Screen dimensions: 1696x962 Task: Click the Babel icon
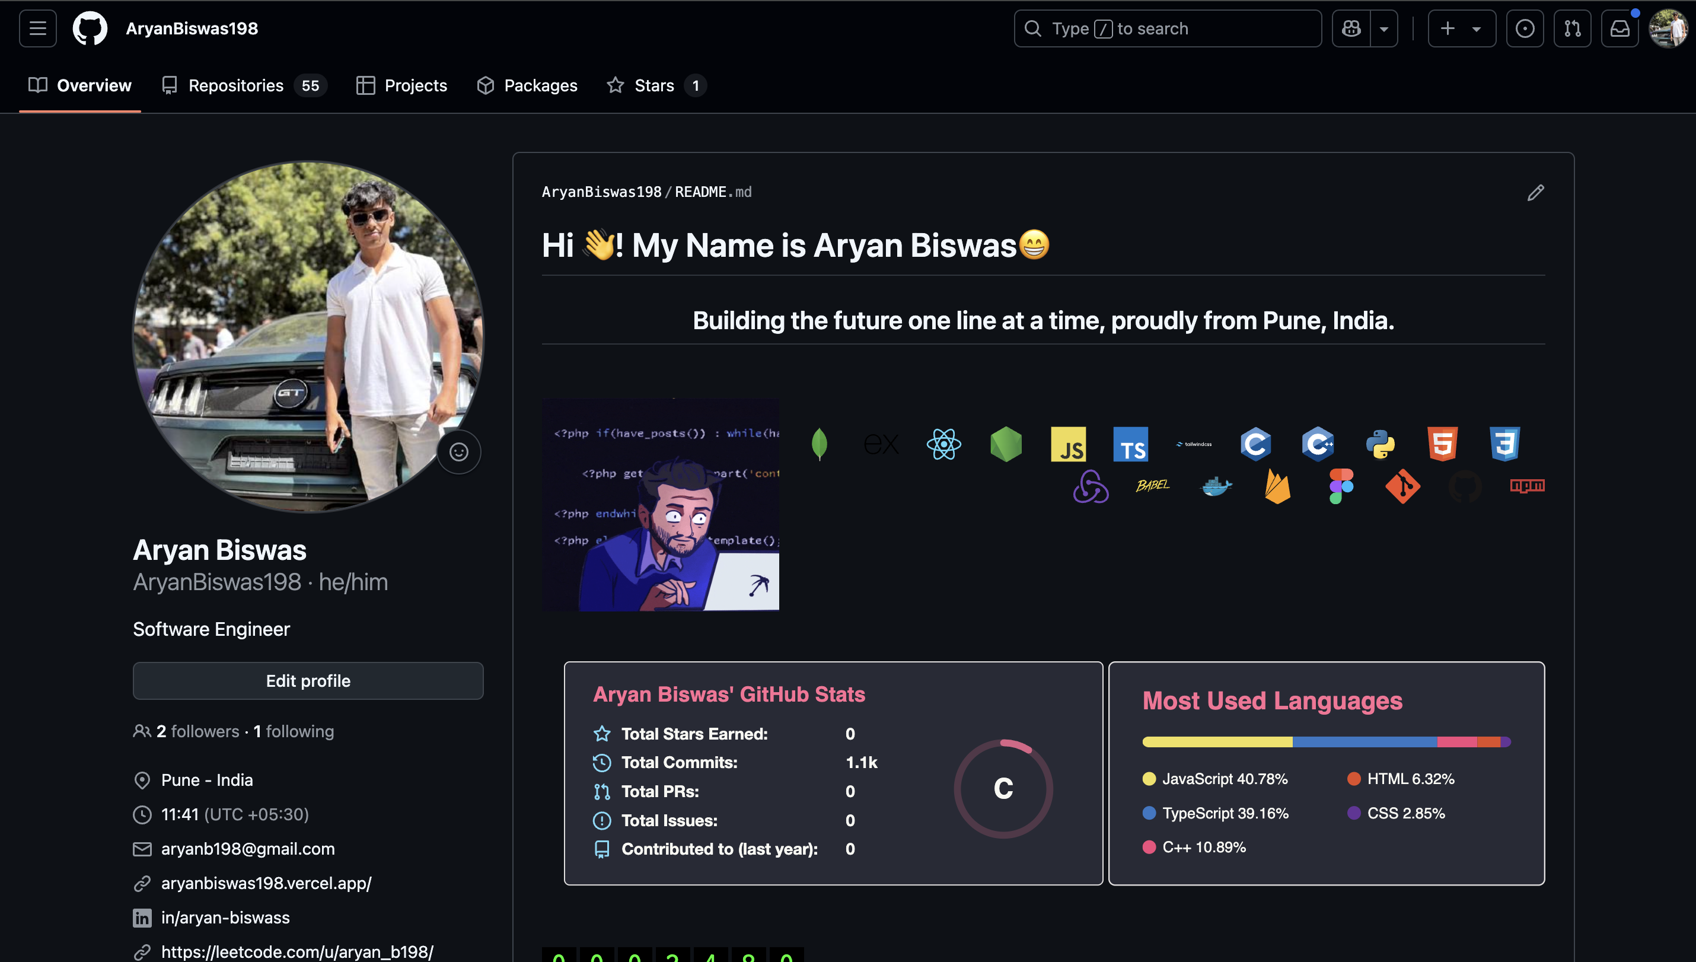1152,486
